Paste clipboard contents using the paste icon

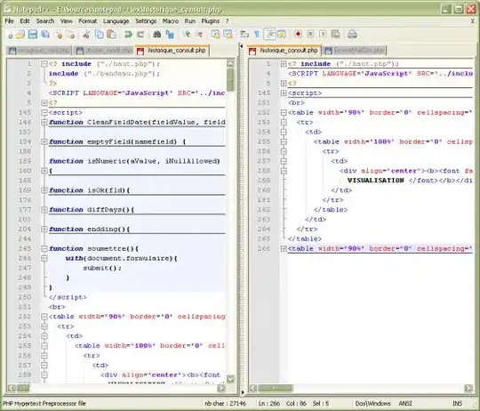point(112,35)
